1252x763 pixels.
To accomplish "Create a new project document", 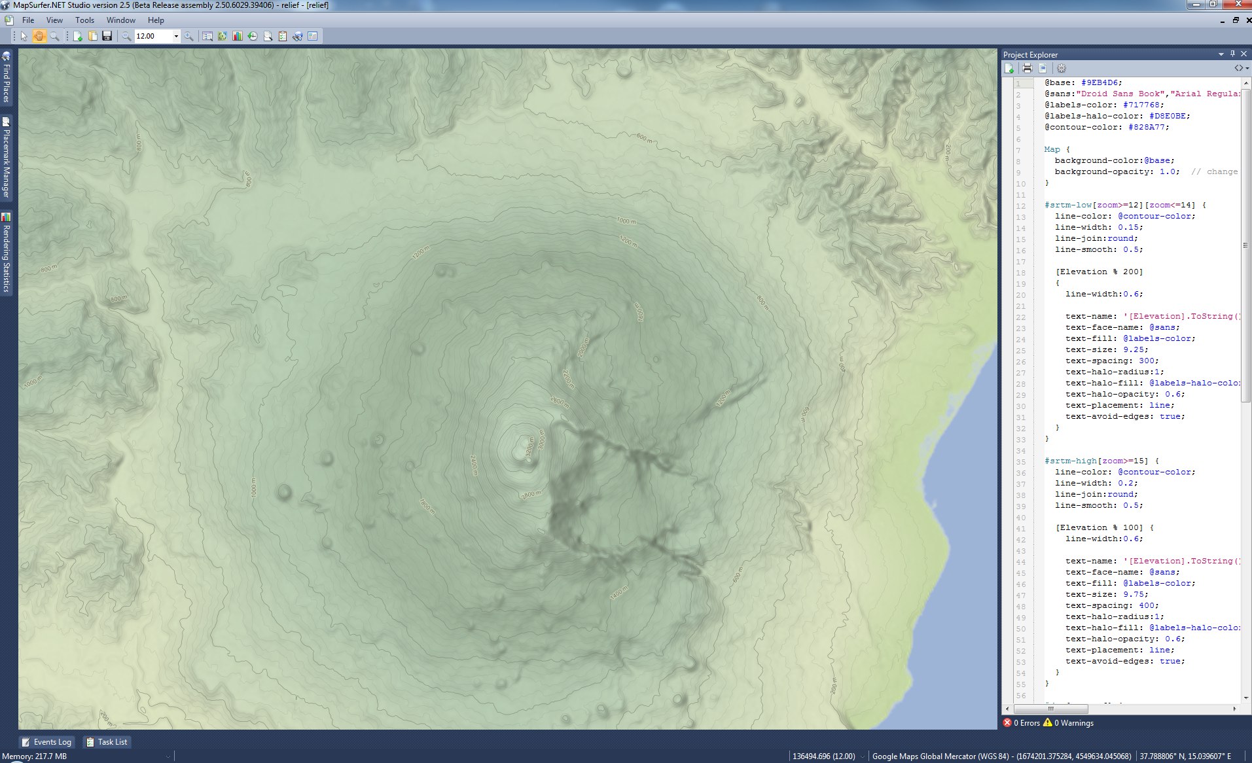I will (x=78, y=37).
